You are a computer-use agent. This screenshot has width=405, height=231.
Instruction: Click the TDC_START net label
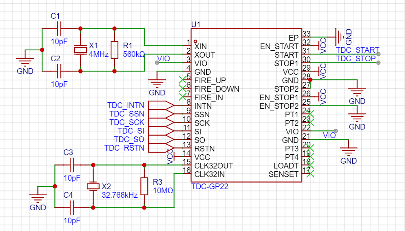tap(358, 50)
